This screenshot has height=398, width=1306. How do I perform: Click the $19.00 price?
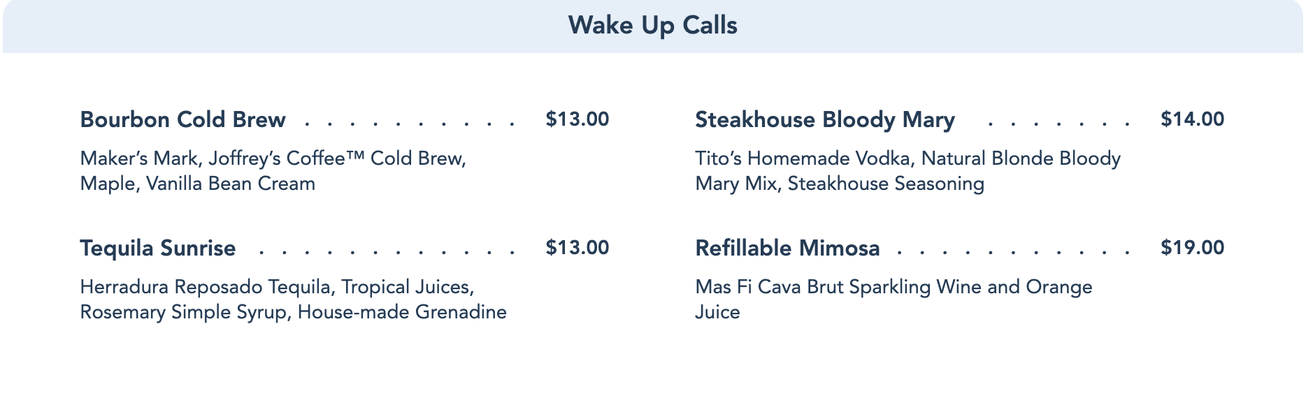click(x=1192, y=248)
